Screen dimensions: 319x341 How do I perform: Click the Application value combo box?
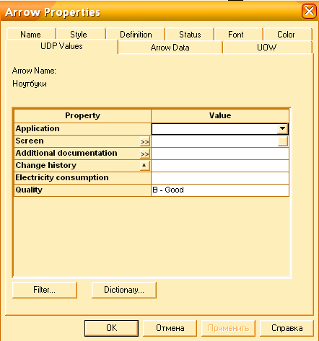[220, 129]
